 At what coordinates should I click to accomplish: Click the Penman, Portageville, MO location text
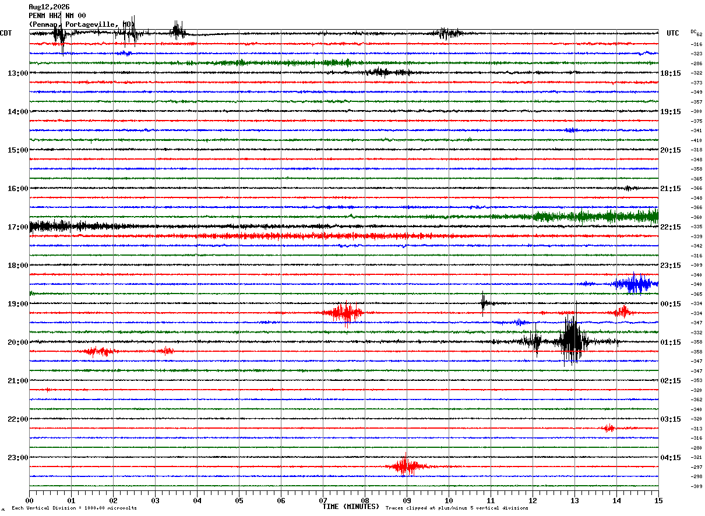pos(80,24)
